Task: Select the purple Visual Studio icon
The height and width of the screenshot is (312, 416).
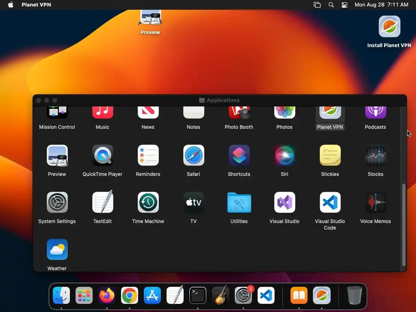Action: (x=285, y=202)
